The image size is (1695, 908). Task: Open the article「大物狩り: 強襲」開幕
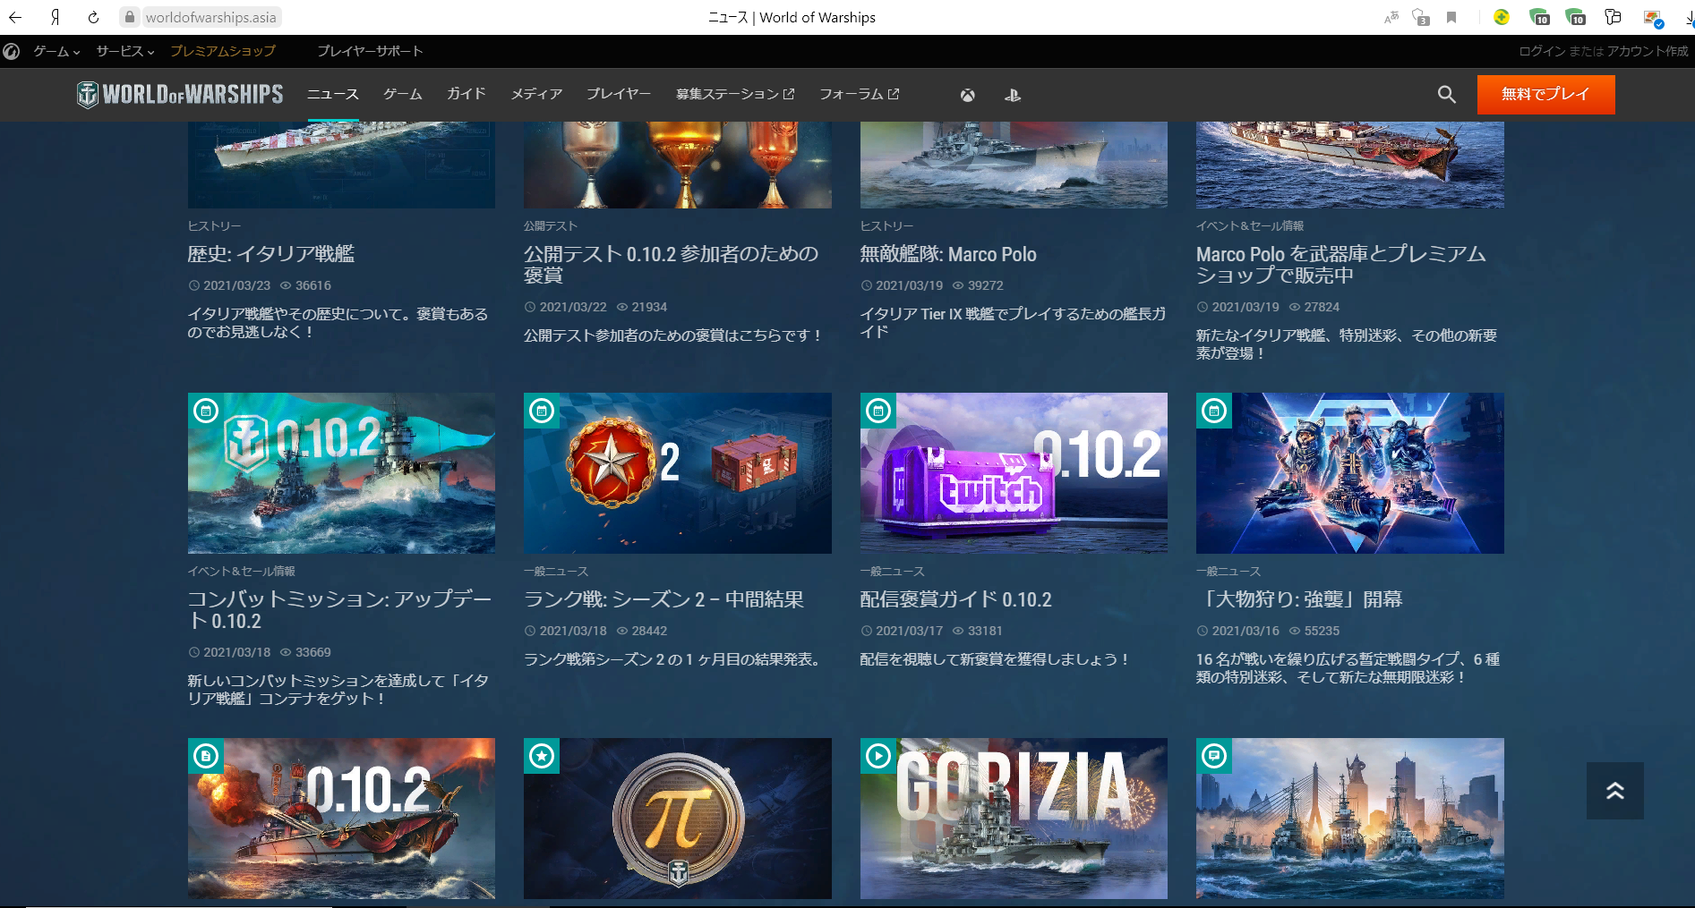tap(1299, 599)
